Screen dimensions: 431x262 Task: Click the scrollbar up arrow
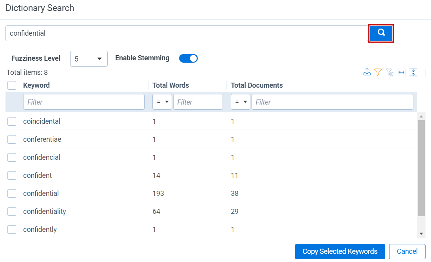pyautogui.click(x=421, y=116)
